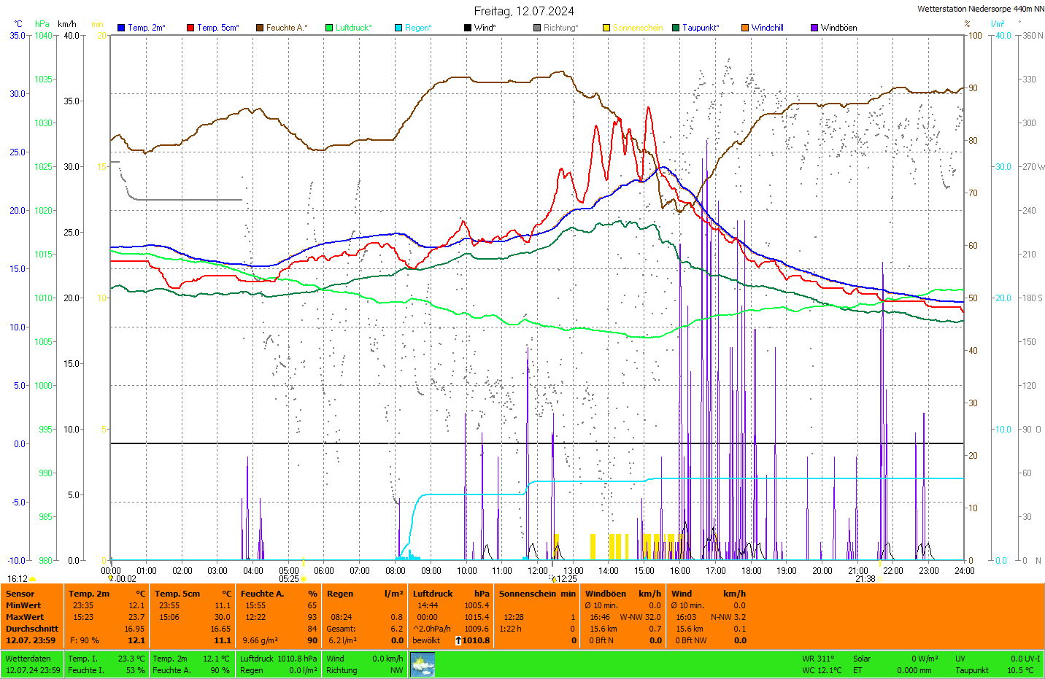The width and height of the screenshot is (1045, 679).
Task: Click the brown Feuchte A. legend square
Action: click(x=259, y=28)
